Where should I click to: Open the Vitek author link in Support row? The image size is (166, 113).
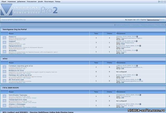pyautogui.click(x=123, y=44)
